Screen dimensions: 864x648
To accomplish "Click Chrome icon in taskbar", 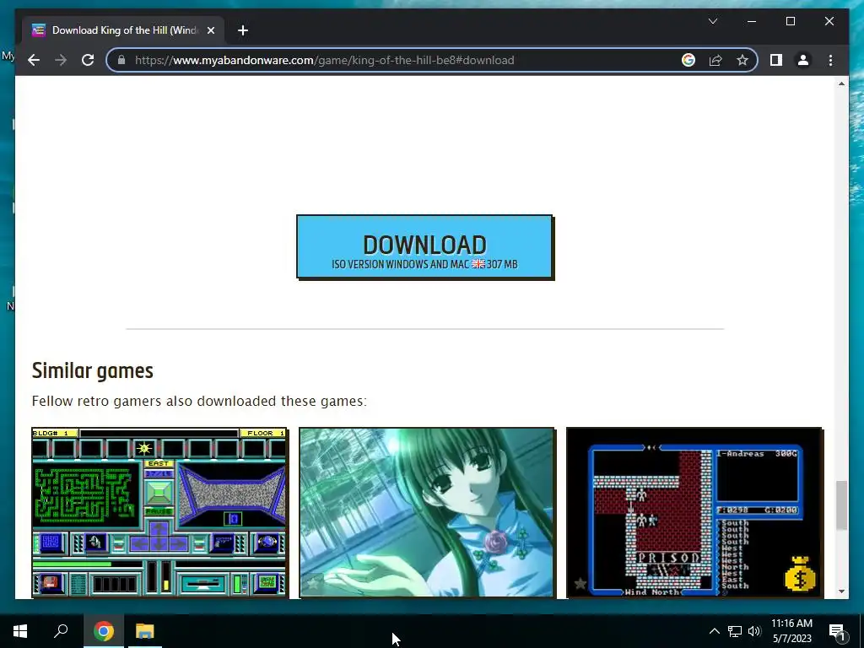I will 103,631.
